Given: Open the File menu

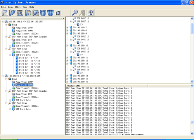Looking at the screenshot, I should tap(3, 7).
